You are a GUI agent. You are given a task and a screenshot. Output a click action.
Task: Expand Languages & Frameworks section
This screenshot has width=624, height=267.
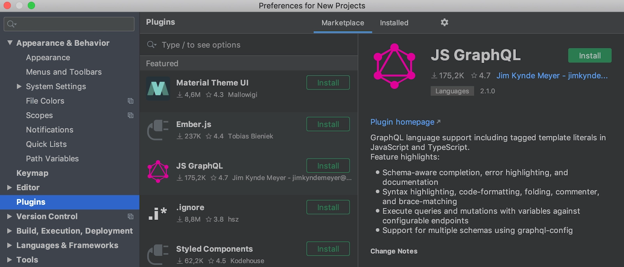pyautogui.click(x=10, y=245)
